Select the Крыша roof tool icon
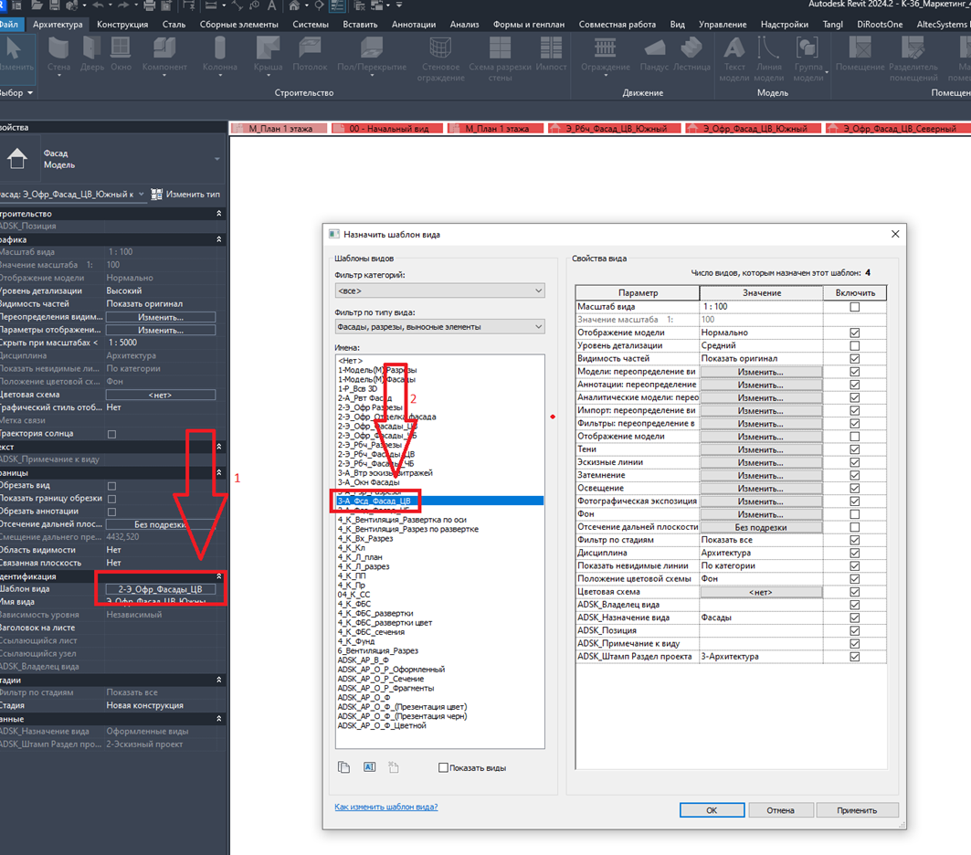Viewport: 971px width, 855px height. coord(268,48)
